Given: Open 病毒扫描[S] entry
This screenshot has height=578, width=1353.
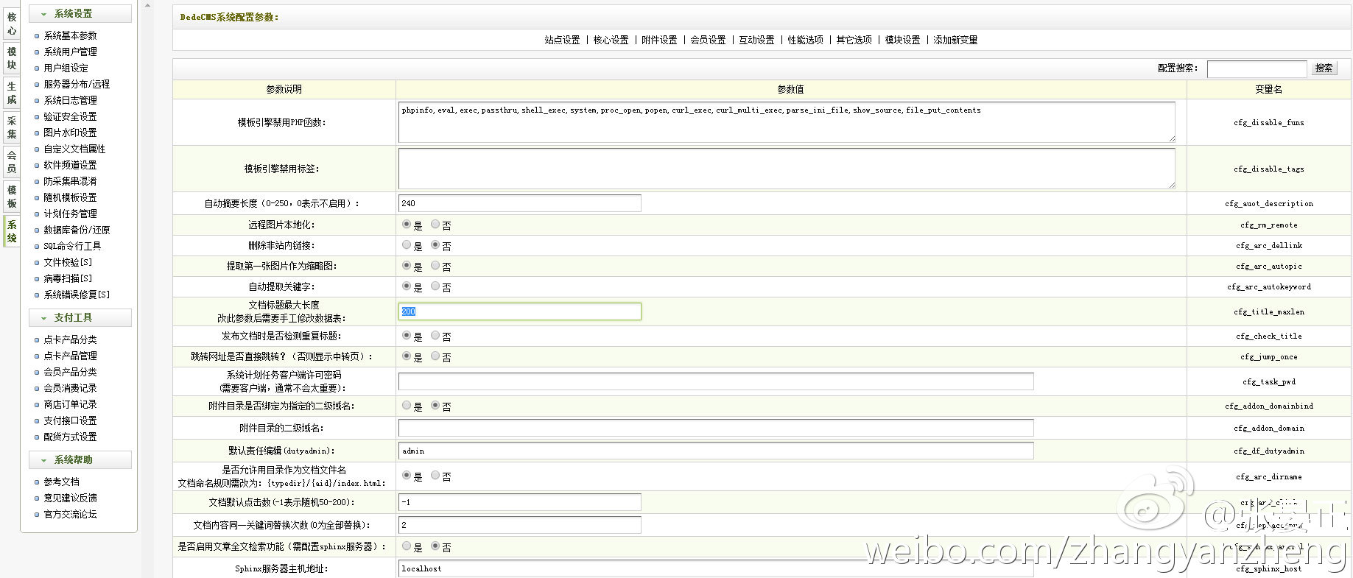Looking at the screenshot, I should [68, 278].
